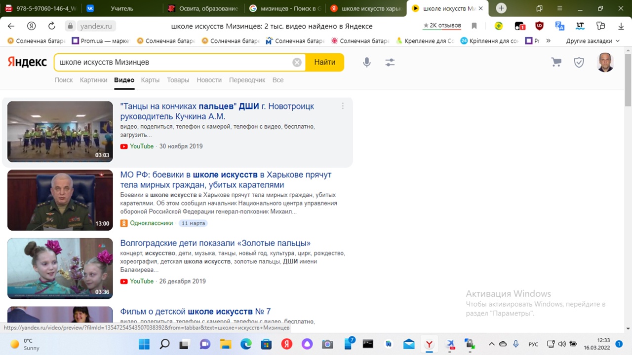This screenshot has height=355, width=632.
Task: Open the Mail app from taskbar
Action: tap(409, 344)
